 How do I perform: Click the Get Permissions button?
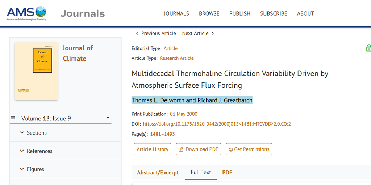coord(249,149)
